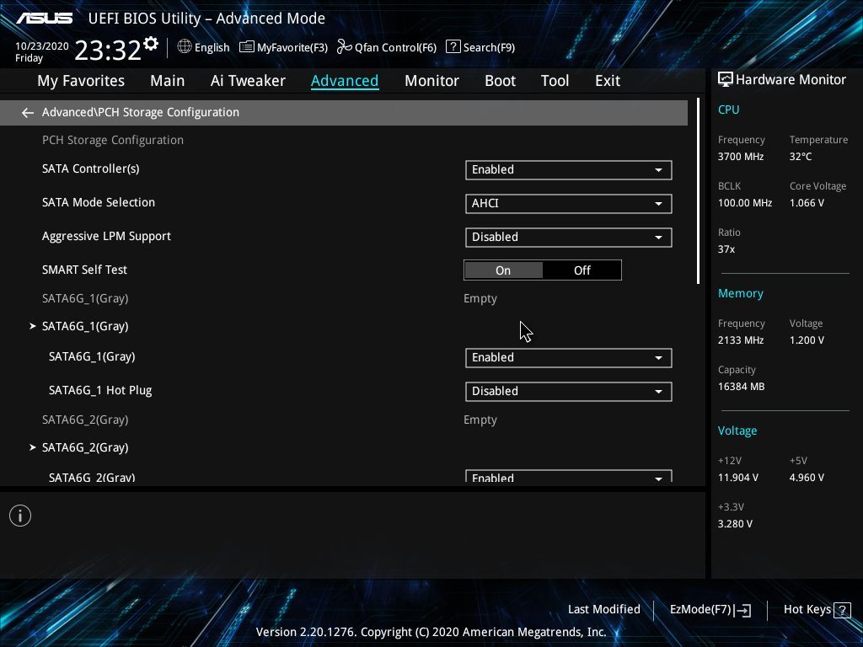Click the 16384 MB capacity value
Image resolution: width=863 pixels, height=647 pixels.
741,387
